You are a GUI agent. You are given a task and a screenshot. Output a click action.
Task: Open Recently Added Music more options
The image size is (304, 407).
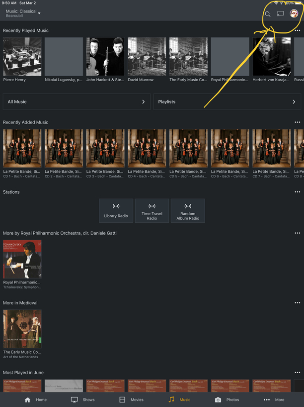pyautogui.click(x=298, y=122)
